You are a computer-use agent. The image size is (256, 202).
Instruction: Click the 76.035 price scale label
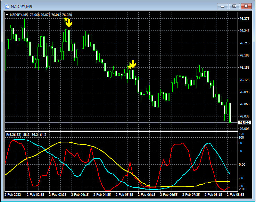(245, 116)
